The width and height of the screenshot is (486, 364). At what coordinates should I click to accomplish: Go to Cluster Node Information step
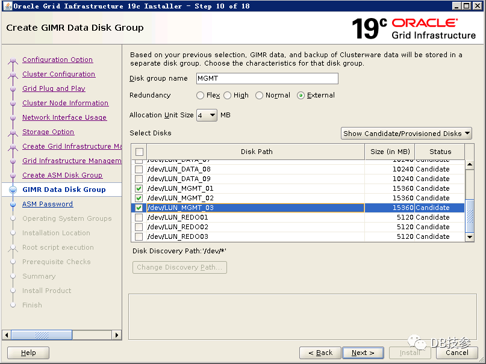tap(65, 103)
